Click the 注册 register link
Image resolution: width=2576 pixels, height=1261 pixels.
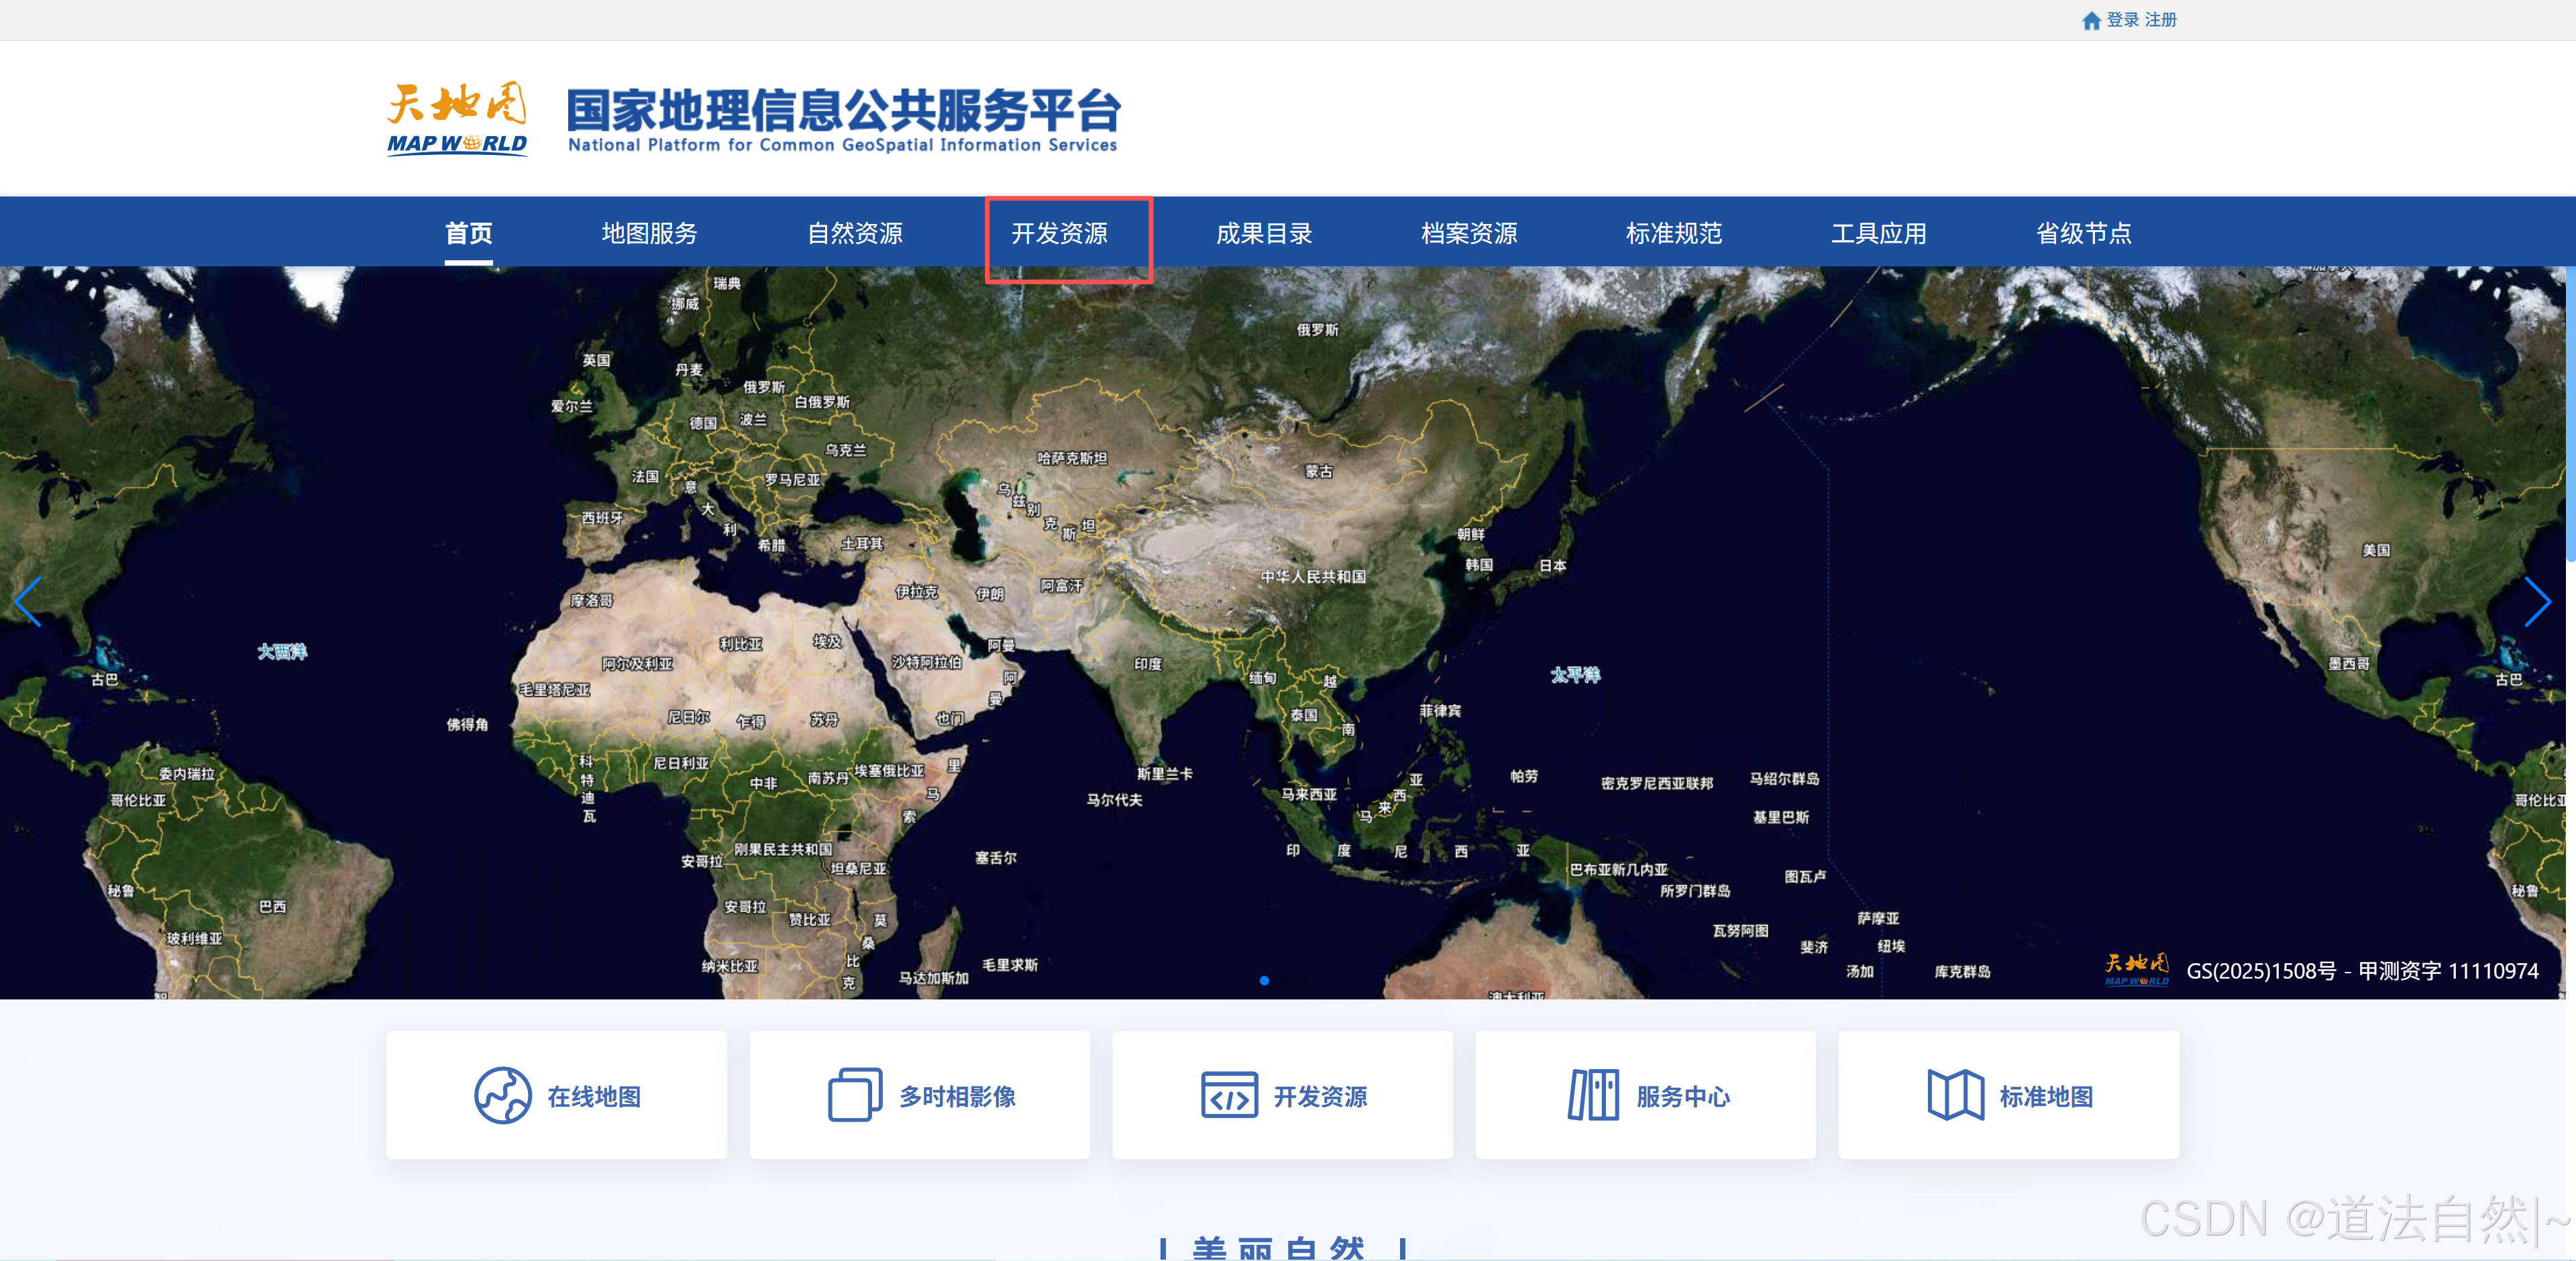coord(2160,20)
